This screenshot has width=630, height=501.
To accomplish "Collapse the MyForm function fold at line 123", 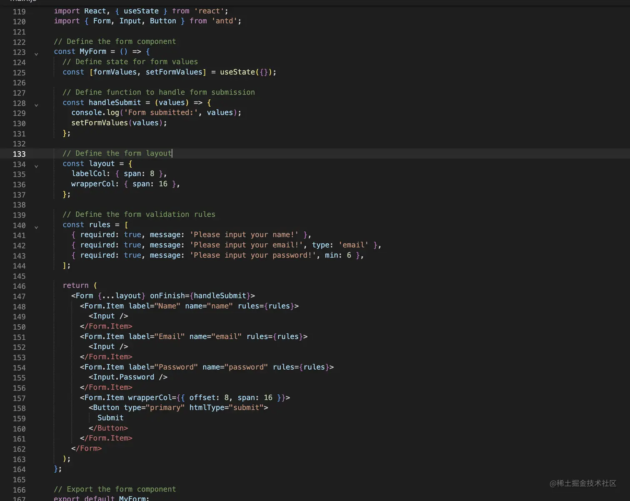I will pos(36,54).
